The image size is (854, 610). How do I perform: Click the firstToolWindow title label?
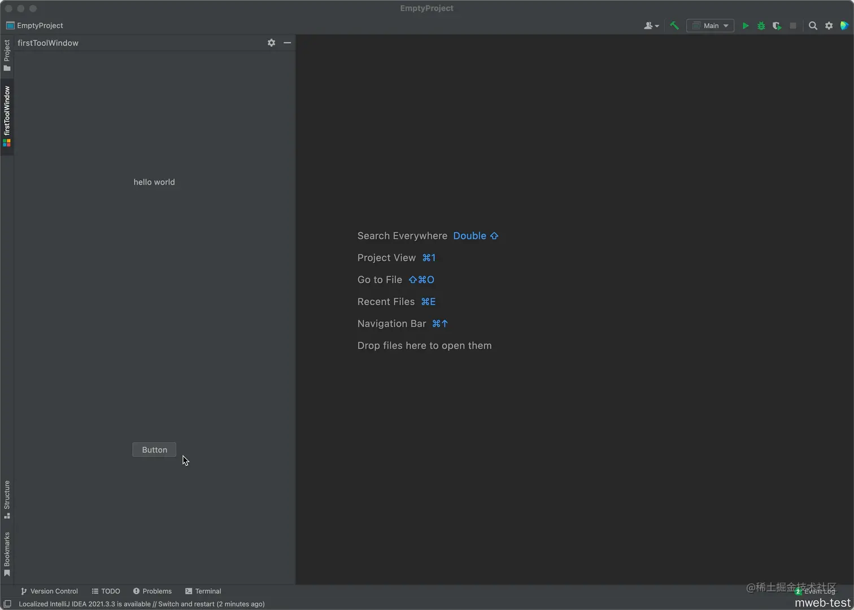(48, 43)
